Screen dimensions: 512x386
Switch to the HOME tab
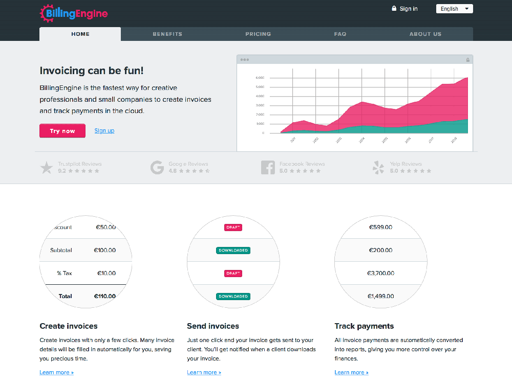coord(80,34)
